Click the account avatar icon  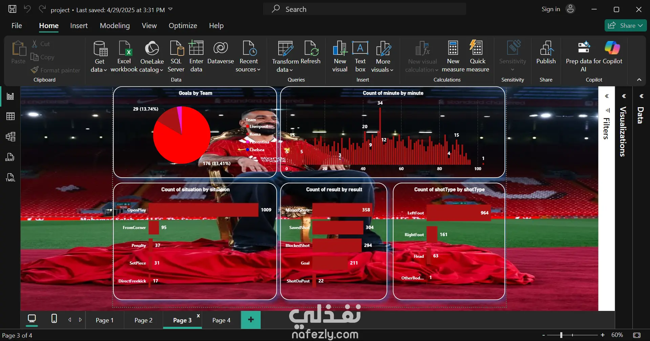[x=570, y=9]
